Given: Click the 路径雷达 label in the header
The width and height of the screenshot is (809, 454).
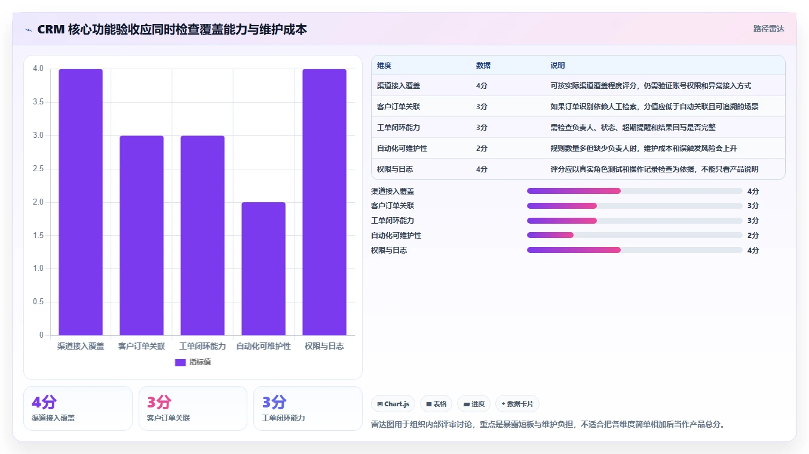Looking at the screenshot, I should pos(768,29).
